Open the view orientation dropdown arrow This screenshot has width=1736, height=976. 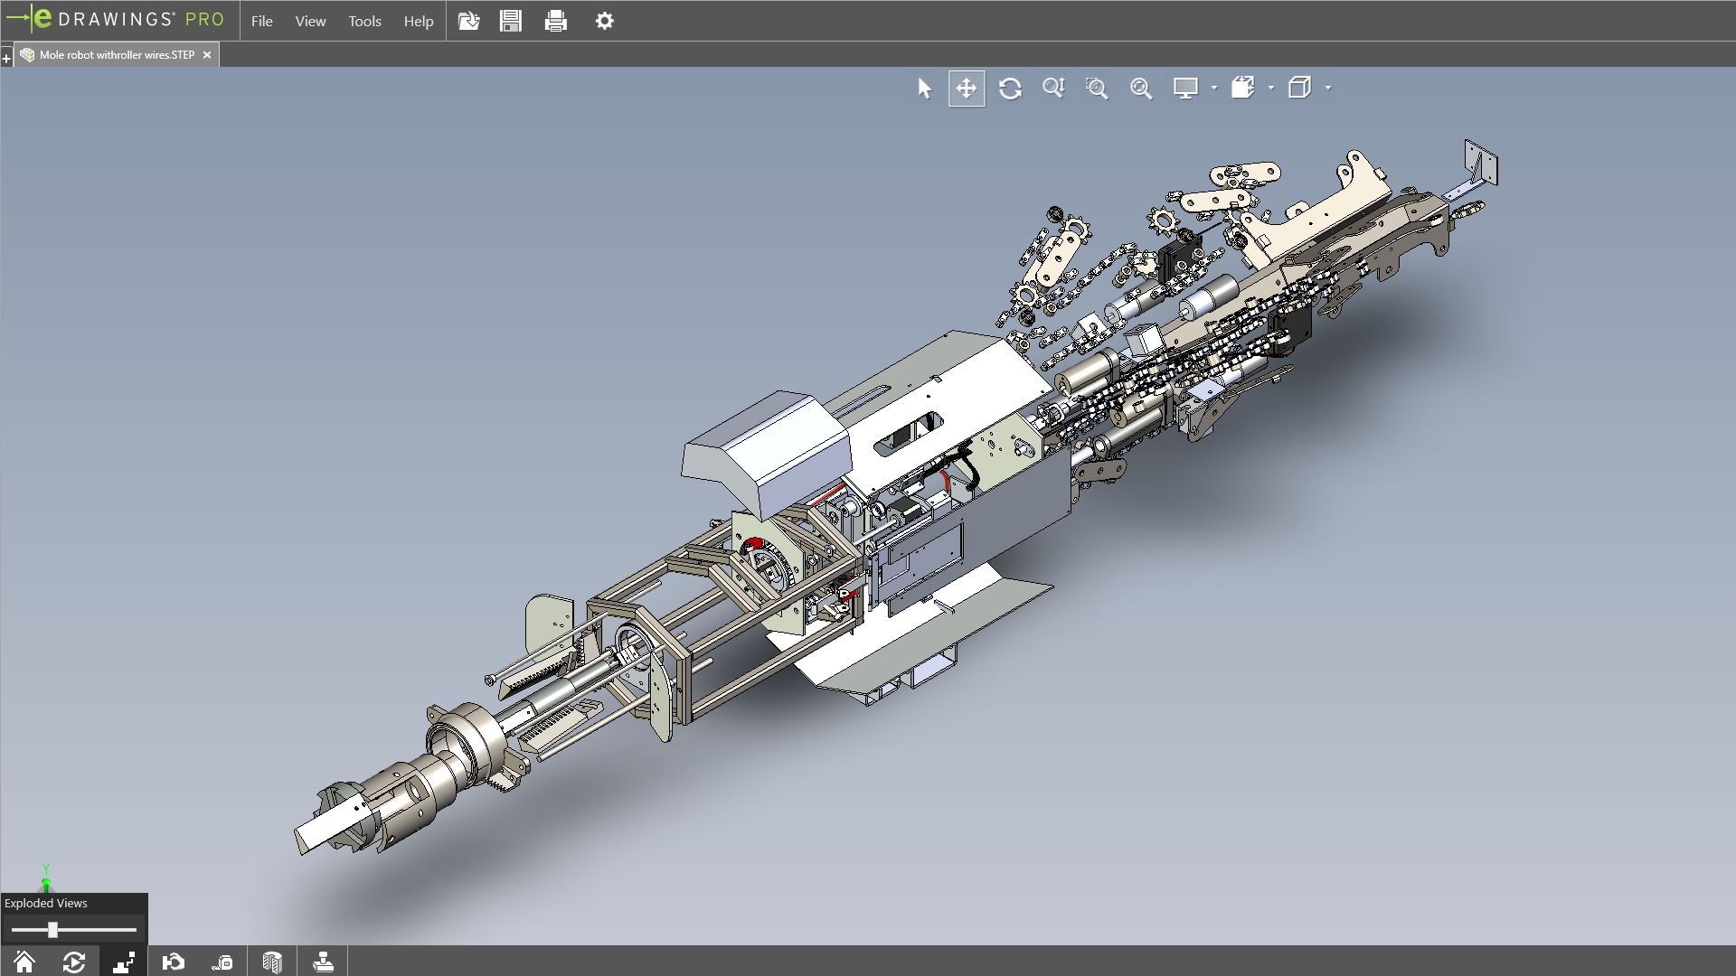coord(1271,89)
